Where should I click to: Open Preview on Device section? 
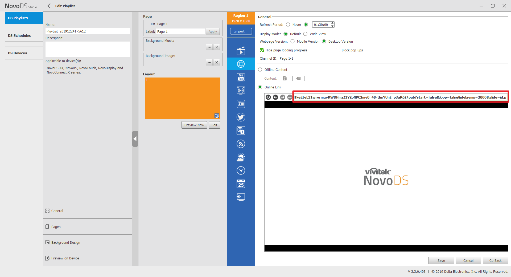88,258
